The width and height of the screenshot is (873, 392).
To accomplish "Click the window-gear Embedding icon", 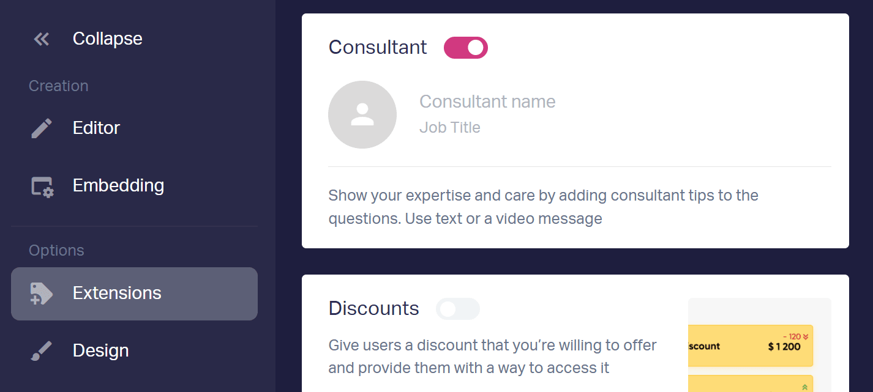I will (x=42, y=186).
